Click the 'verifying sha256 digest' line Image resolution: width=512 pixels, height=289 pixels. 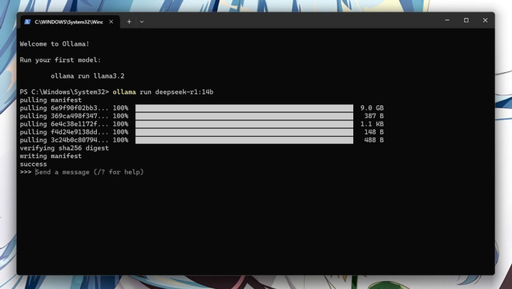tap(64, 148)
